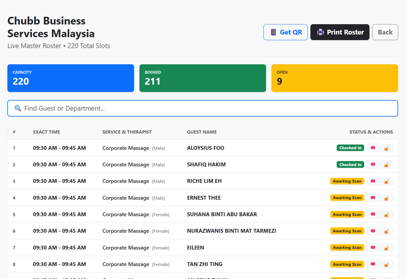Click Awaiting Scan badge for EILEEN
The height and width of the screenshot is (279, 407).
click(x=347, y=247)
